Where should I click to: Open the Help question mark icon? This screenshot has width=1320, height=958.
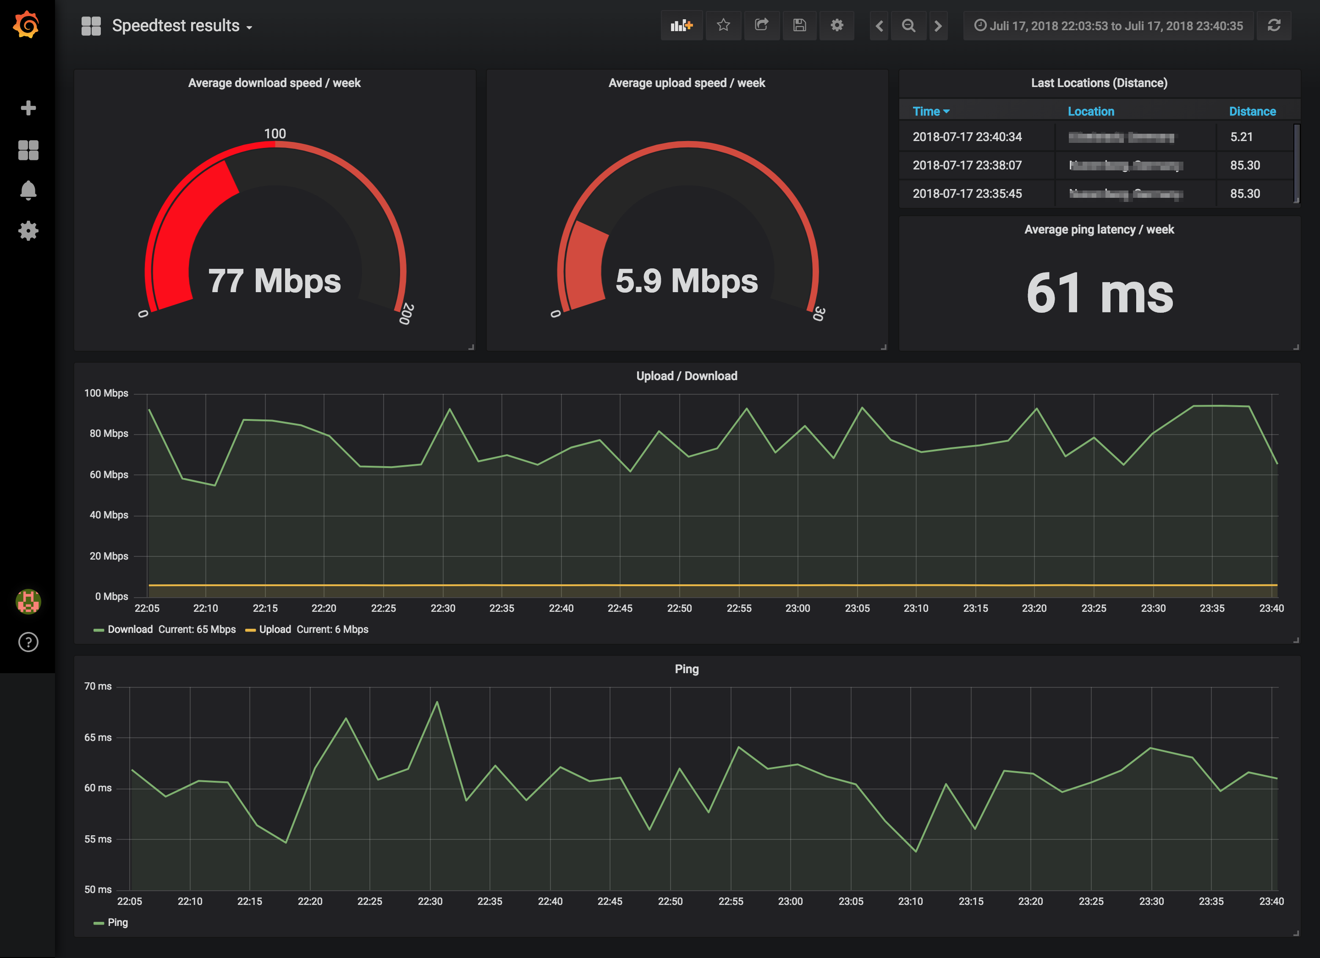28,642
